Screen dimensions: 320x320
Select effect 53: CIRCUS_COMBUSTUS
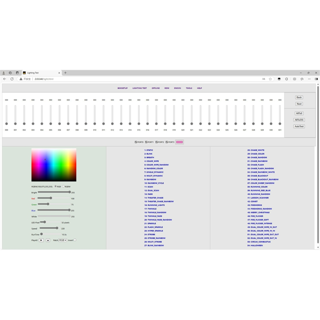pos(259,242)
